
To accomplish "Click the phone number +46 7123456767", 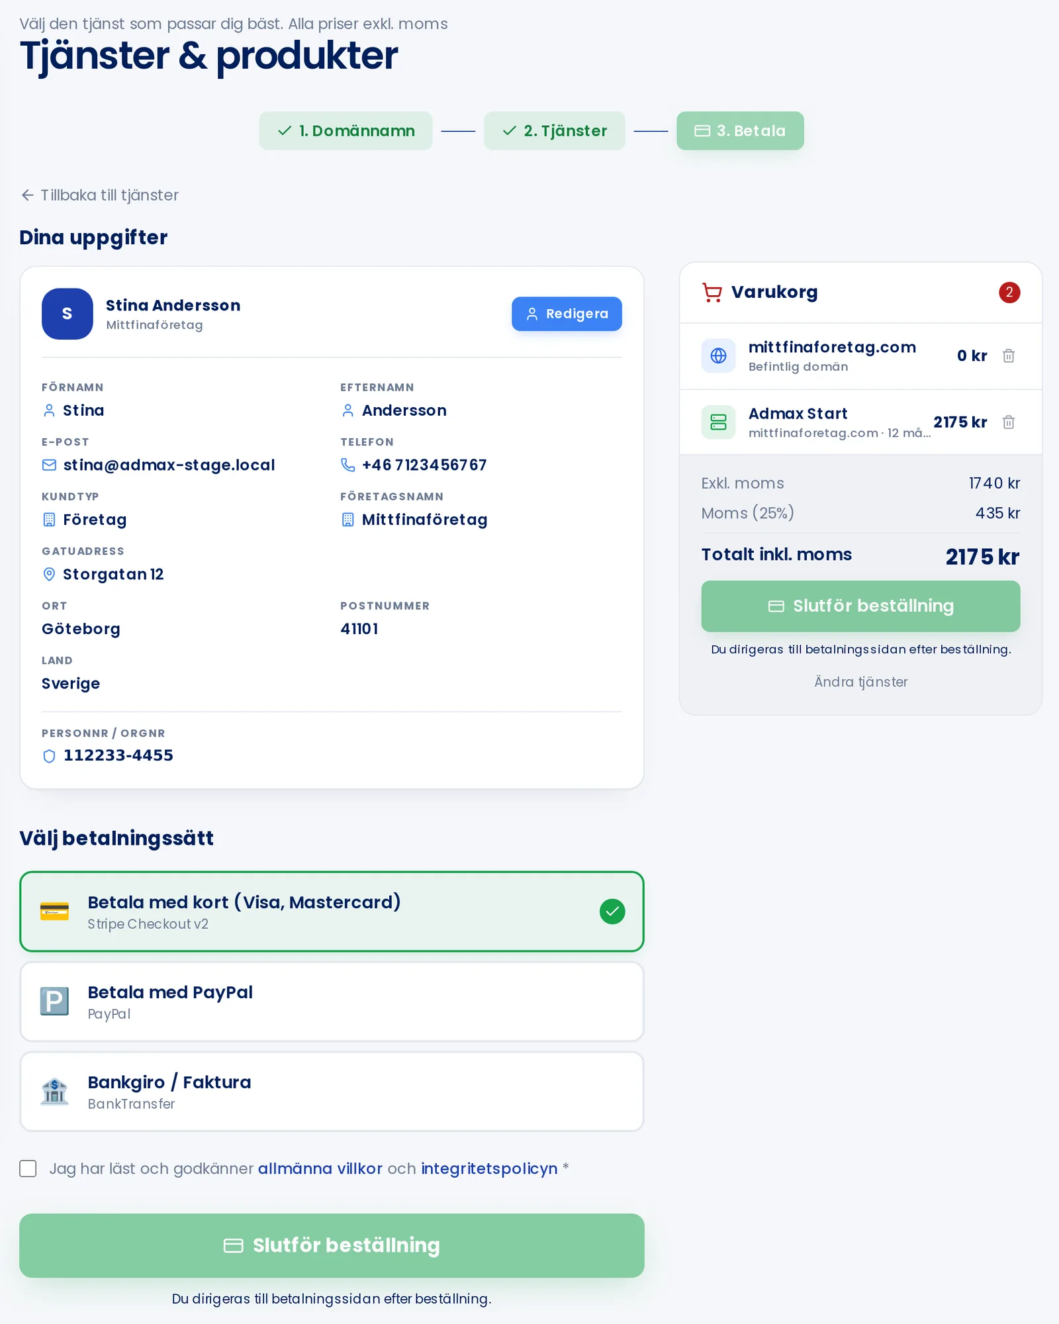I will click(x=424, y=465).
